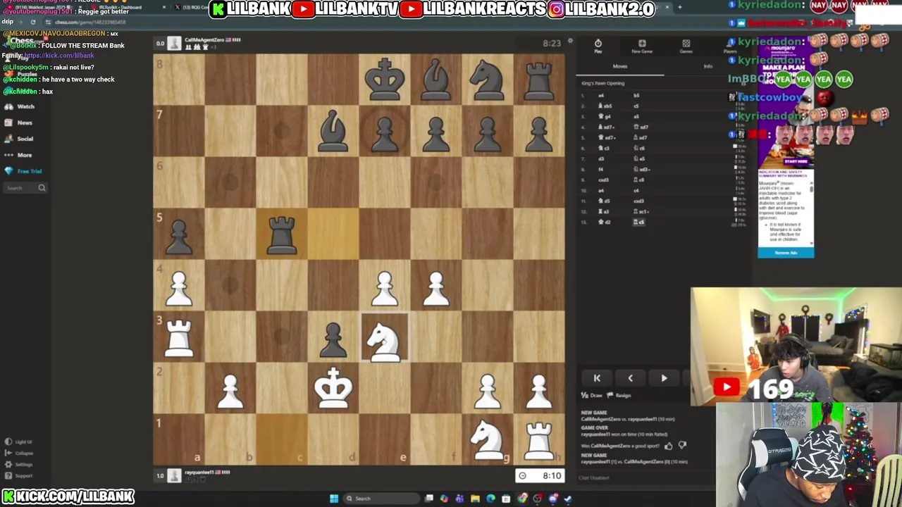Click move 13 black rook c5 in move list
The image size is (902, 507).
coord(640,222)
